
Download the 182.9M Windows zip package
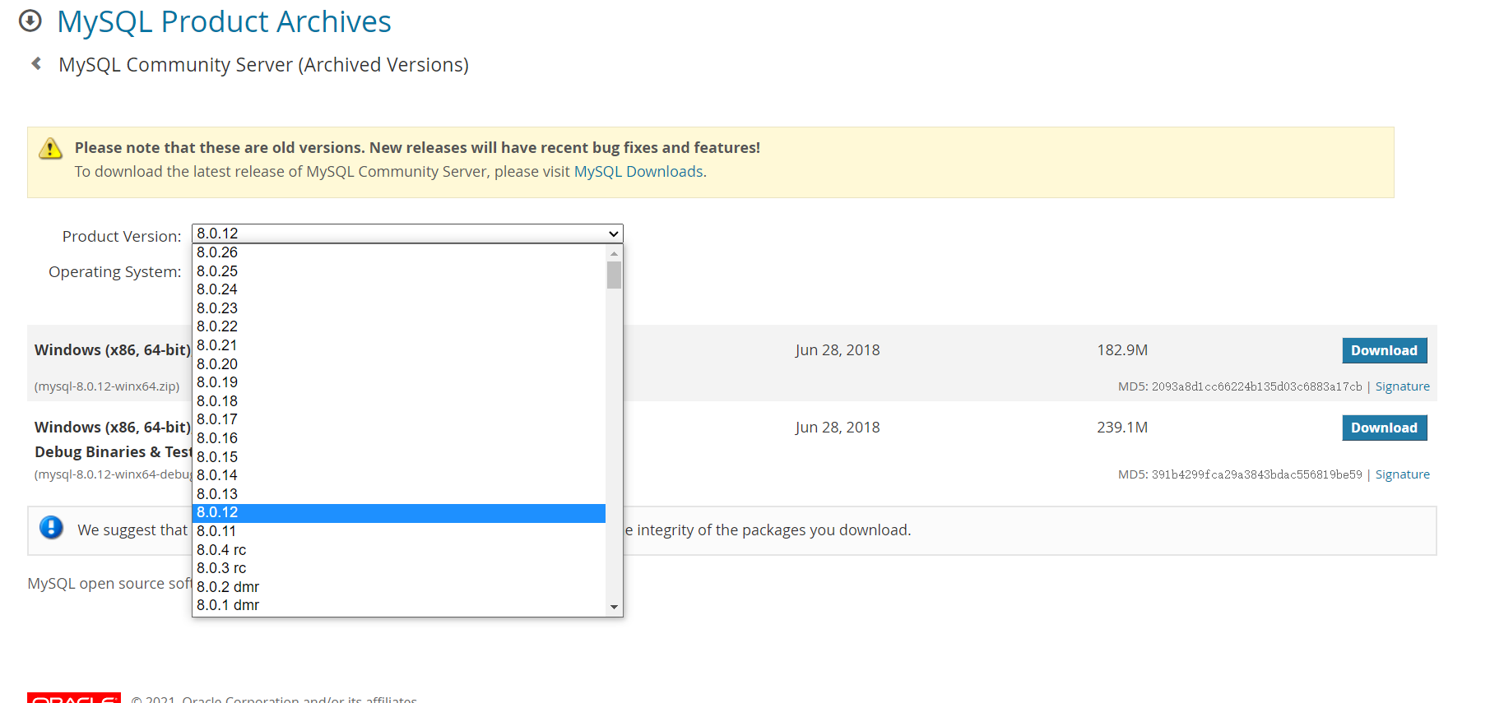(x=1384, y=350)
